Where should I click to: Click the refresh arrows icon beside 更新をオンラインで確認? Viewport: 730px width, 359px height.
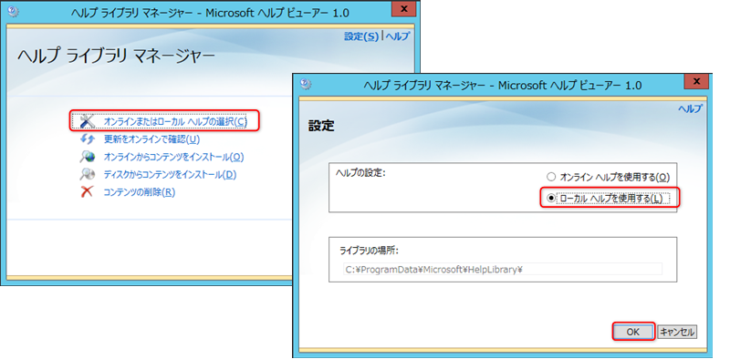pos(87,139)
